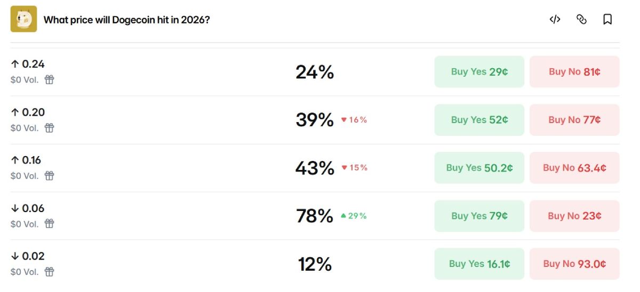
Task: Click the embed code icon
Action: coord(555,20)
